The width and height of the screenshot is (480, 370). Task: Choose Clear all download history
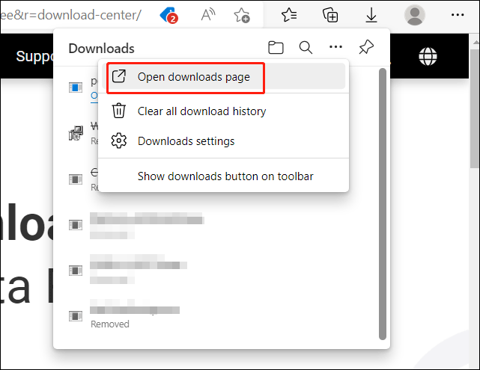click(x=224, y=111)
